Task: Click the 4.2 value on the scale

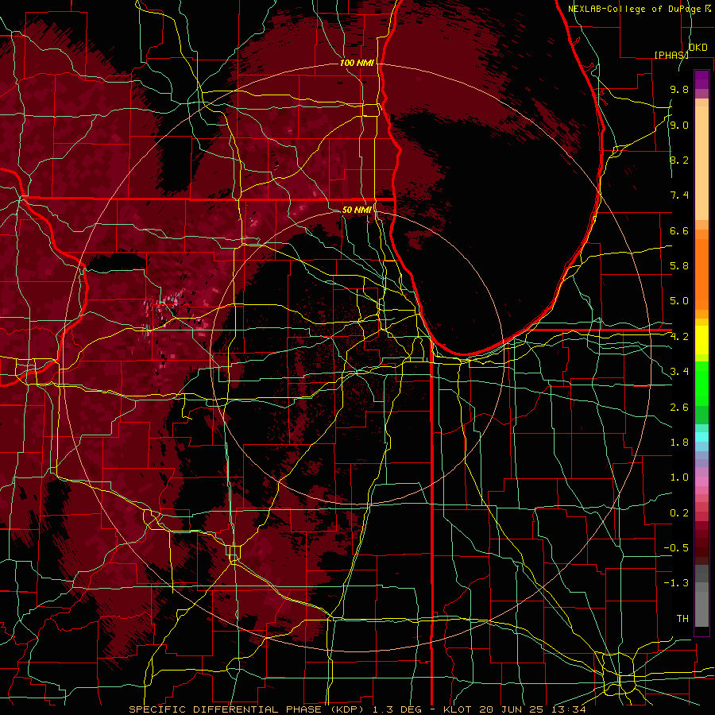Action: tap(679, 337)
